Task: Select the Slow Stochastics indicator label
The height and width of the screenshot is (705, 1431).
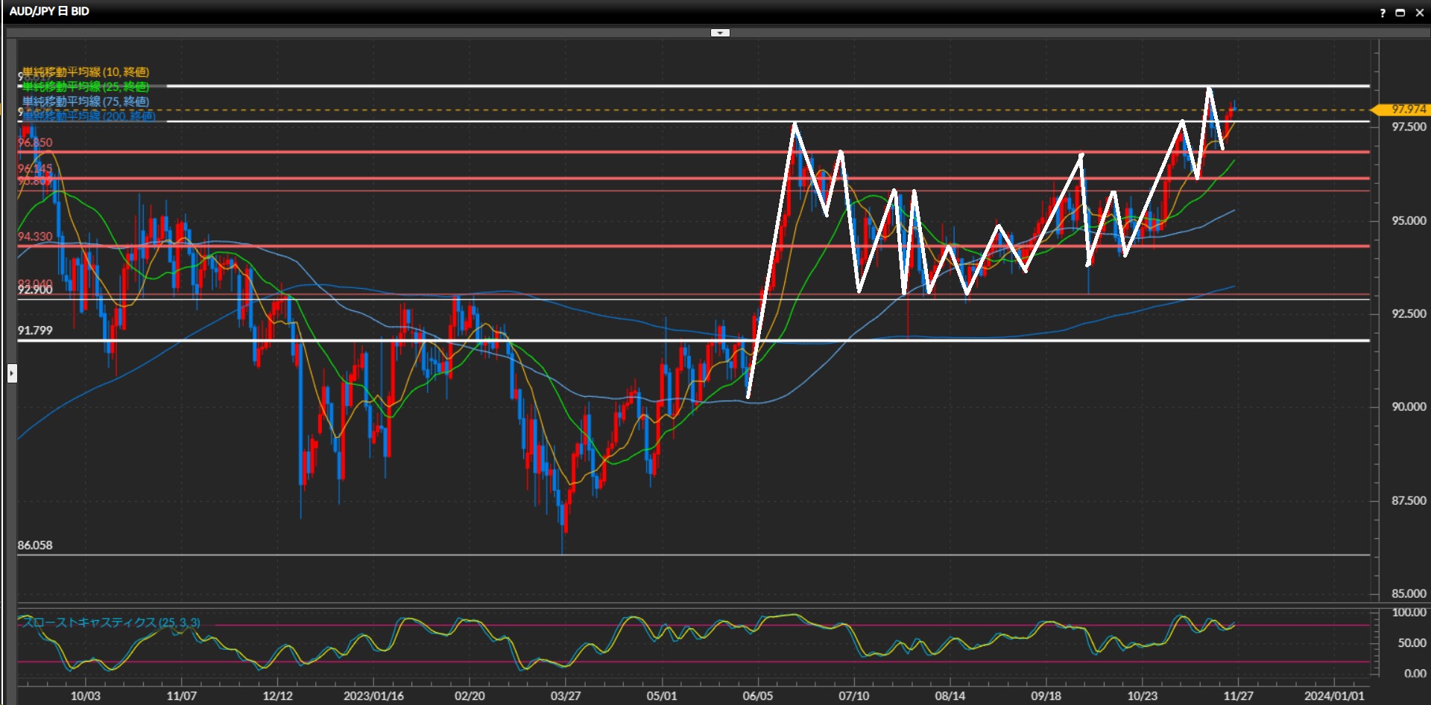Action: click(110, 622)
